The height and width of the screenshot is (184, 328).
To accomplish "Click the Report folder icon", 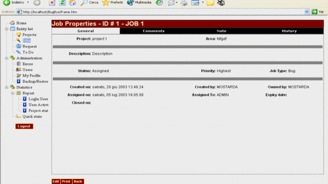I will coord(18,93).
